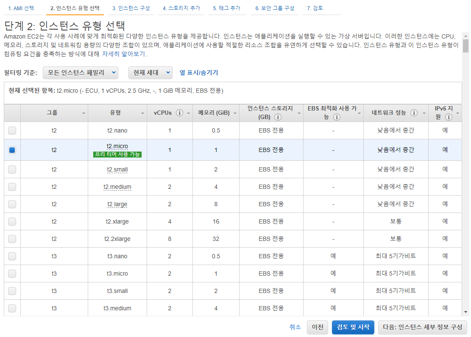Click the t3.micro type cell
The image size is (471, 337).
pyautogui.click(x=117, y=273)
